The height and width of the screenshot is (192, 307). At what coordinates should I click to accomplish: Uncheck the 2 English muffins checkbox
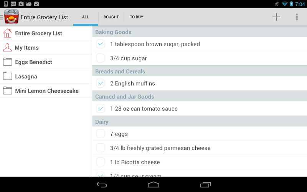tap(101, 83)
